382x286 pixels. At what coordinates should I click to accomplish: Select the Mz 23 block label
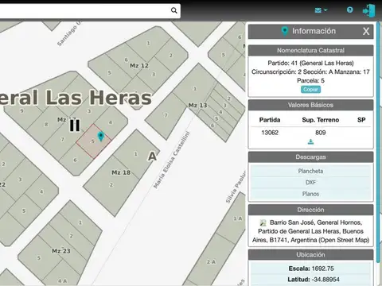(61, 251)
